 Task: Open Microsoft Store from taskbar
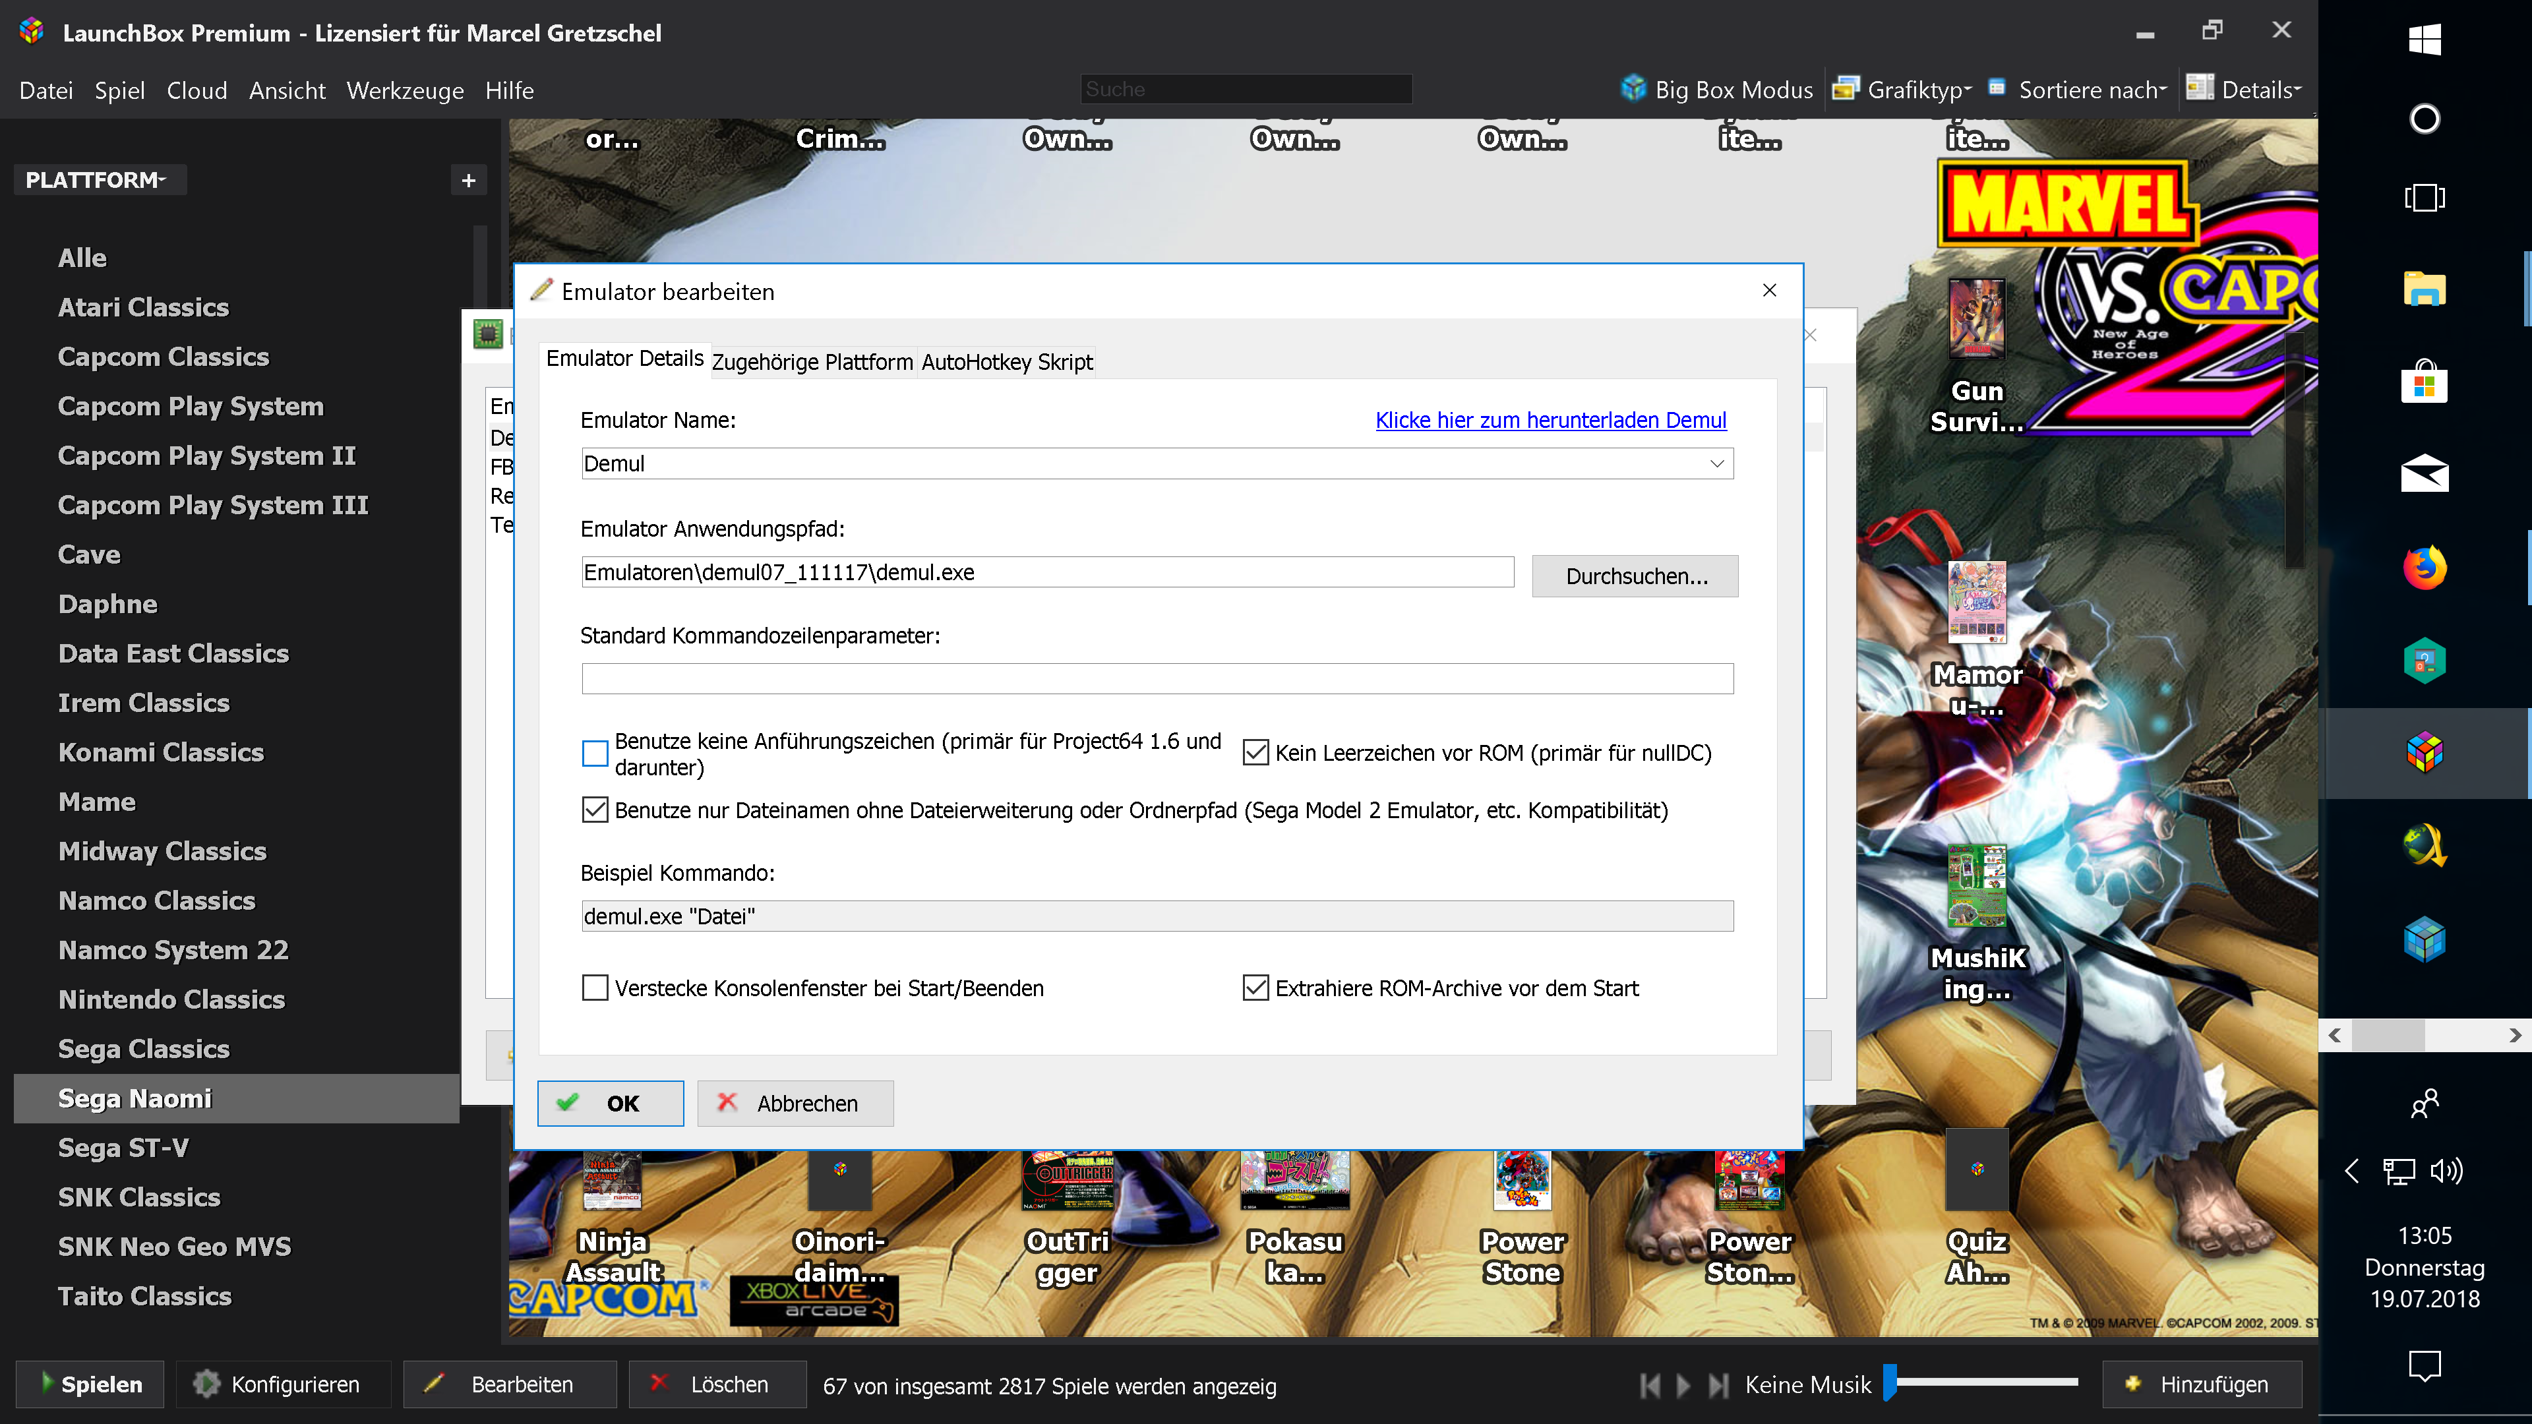click(x=2424, y=380)
